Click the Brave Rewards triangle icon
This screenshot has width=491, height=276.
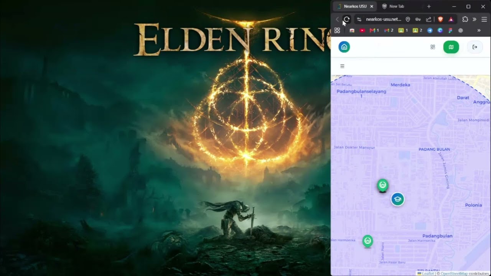(451, 19)
